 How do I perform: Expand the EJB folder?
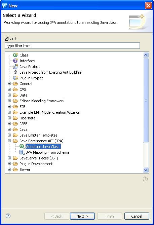click(x=9, y=107)
